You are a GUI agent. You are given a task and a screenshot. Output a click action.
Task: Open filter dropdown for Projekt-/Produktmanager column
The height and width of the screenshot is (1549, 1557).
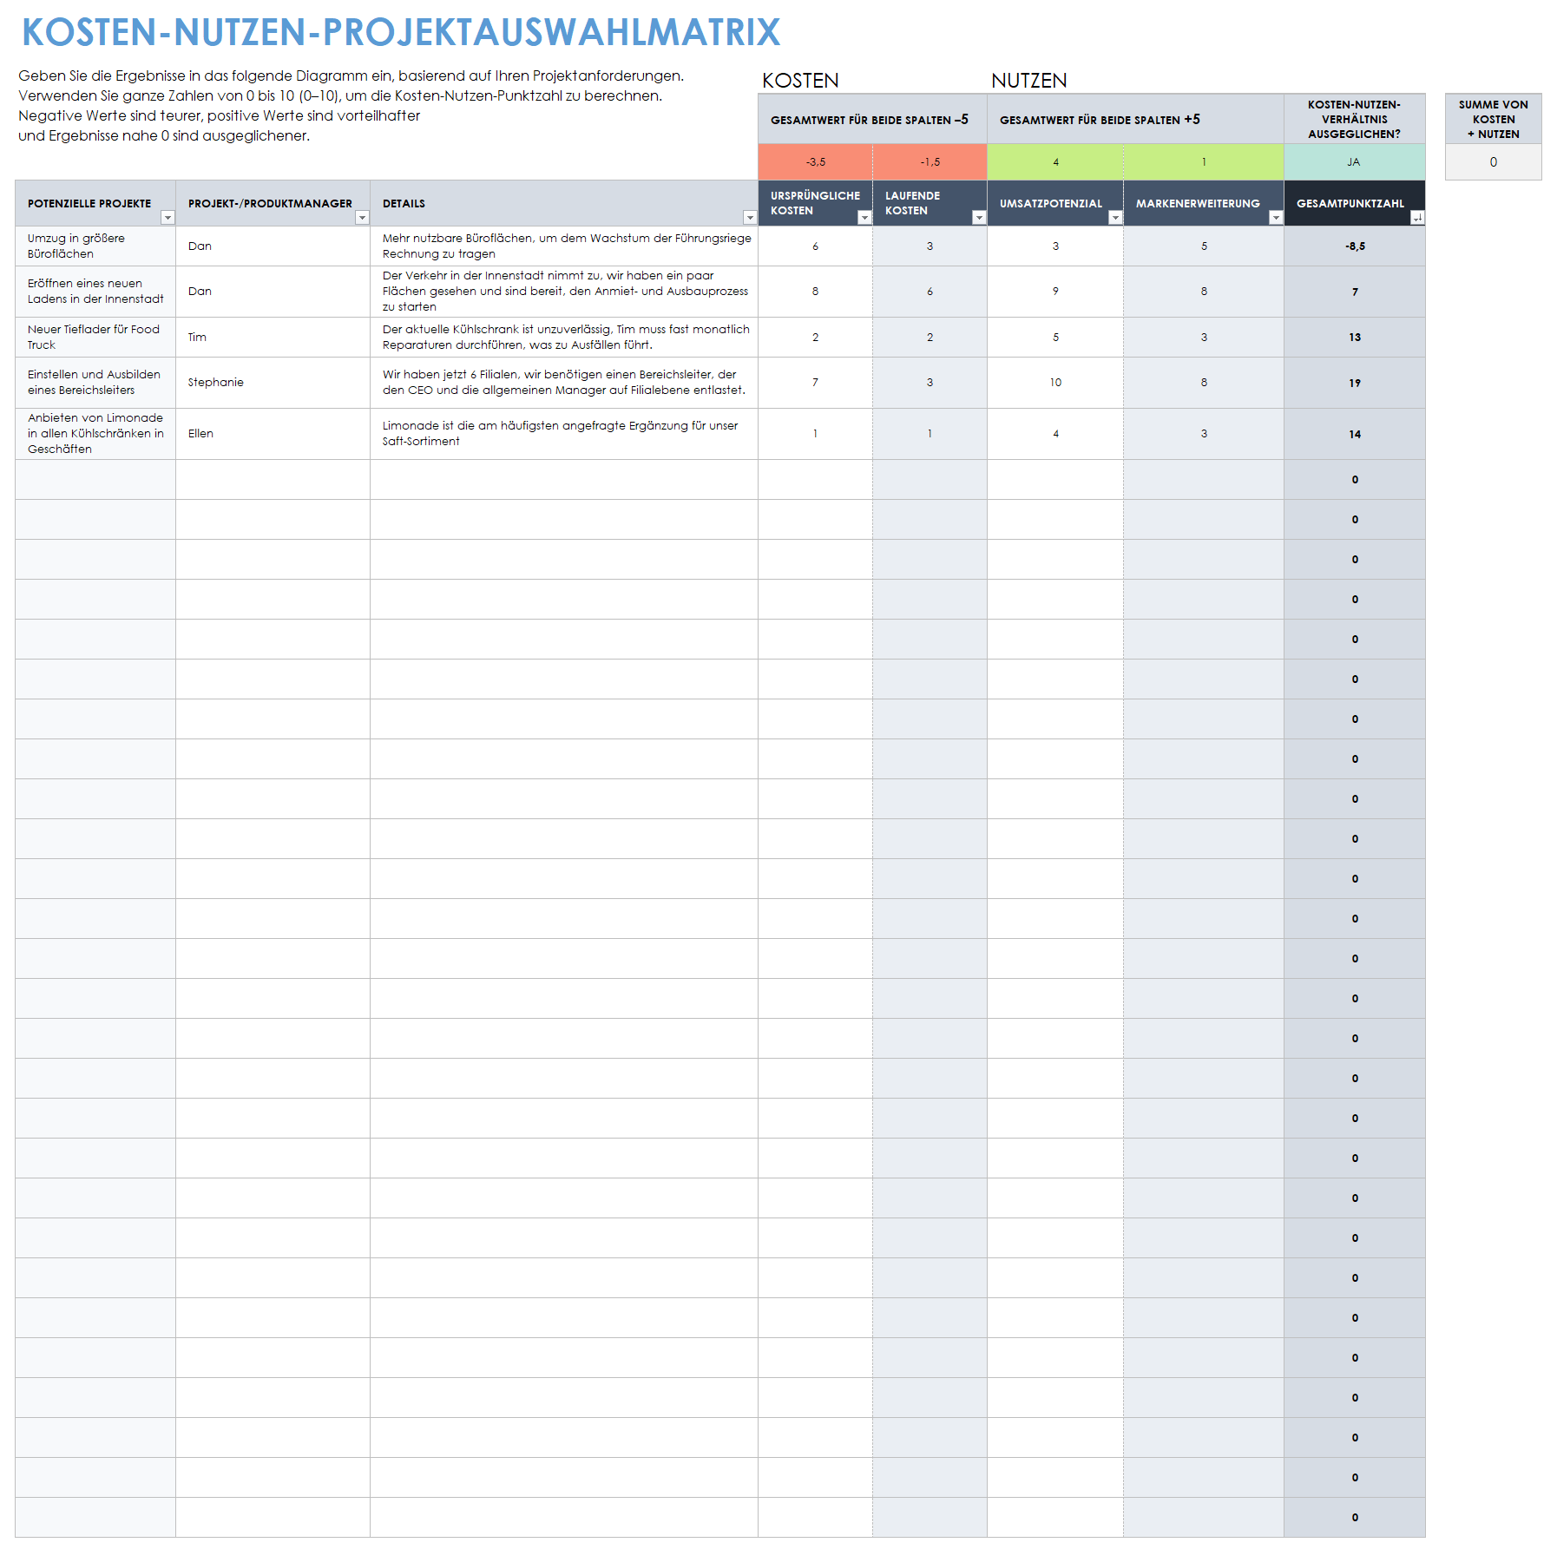pos(363,218)
